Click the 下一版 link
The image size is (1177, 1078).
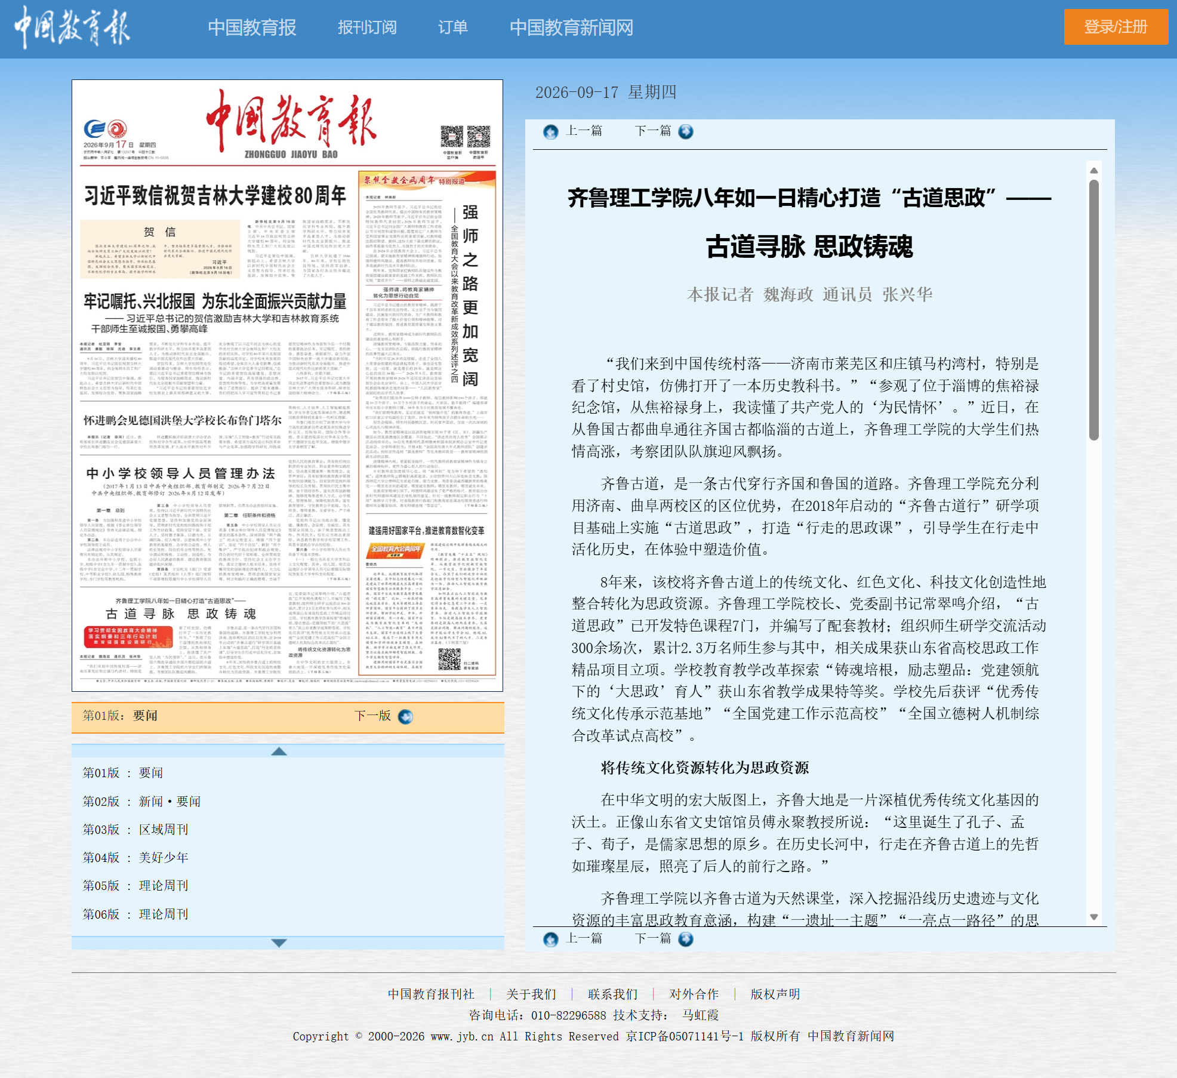click(x=372, y=716)
